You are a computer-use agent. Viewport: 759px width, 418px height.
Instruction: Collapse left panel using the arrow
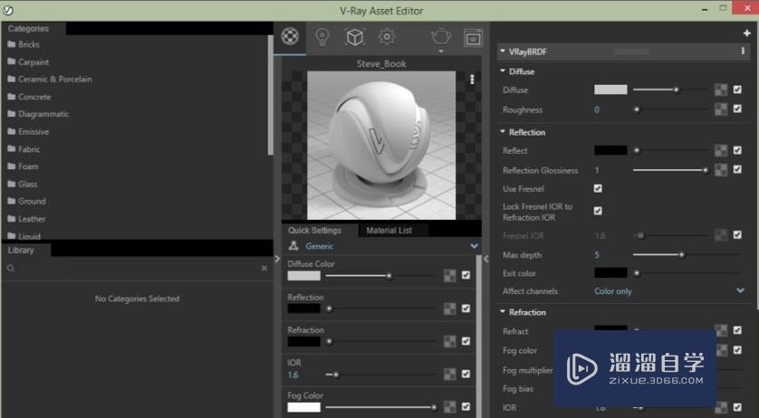click(277, 259)
